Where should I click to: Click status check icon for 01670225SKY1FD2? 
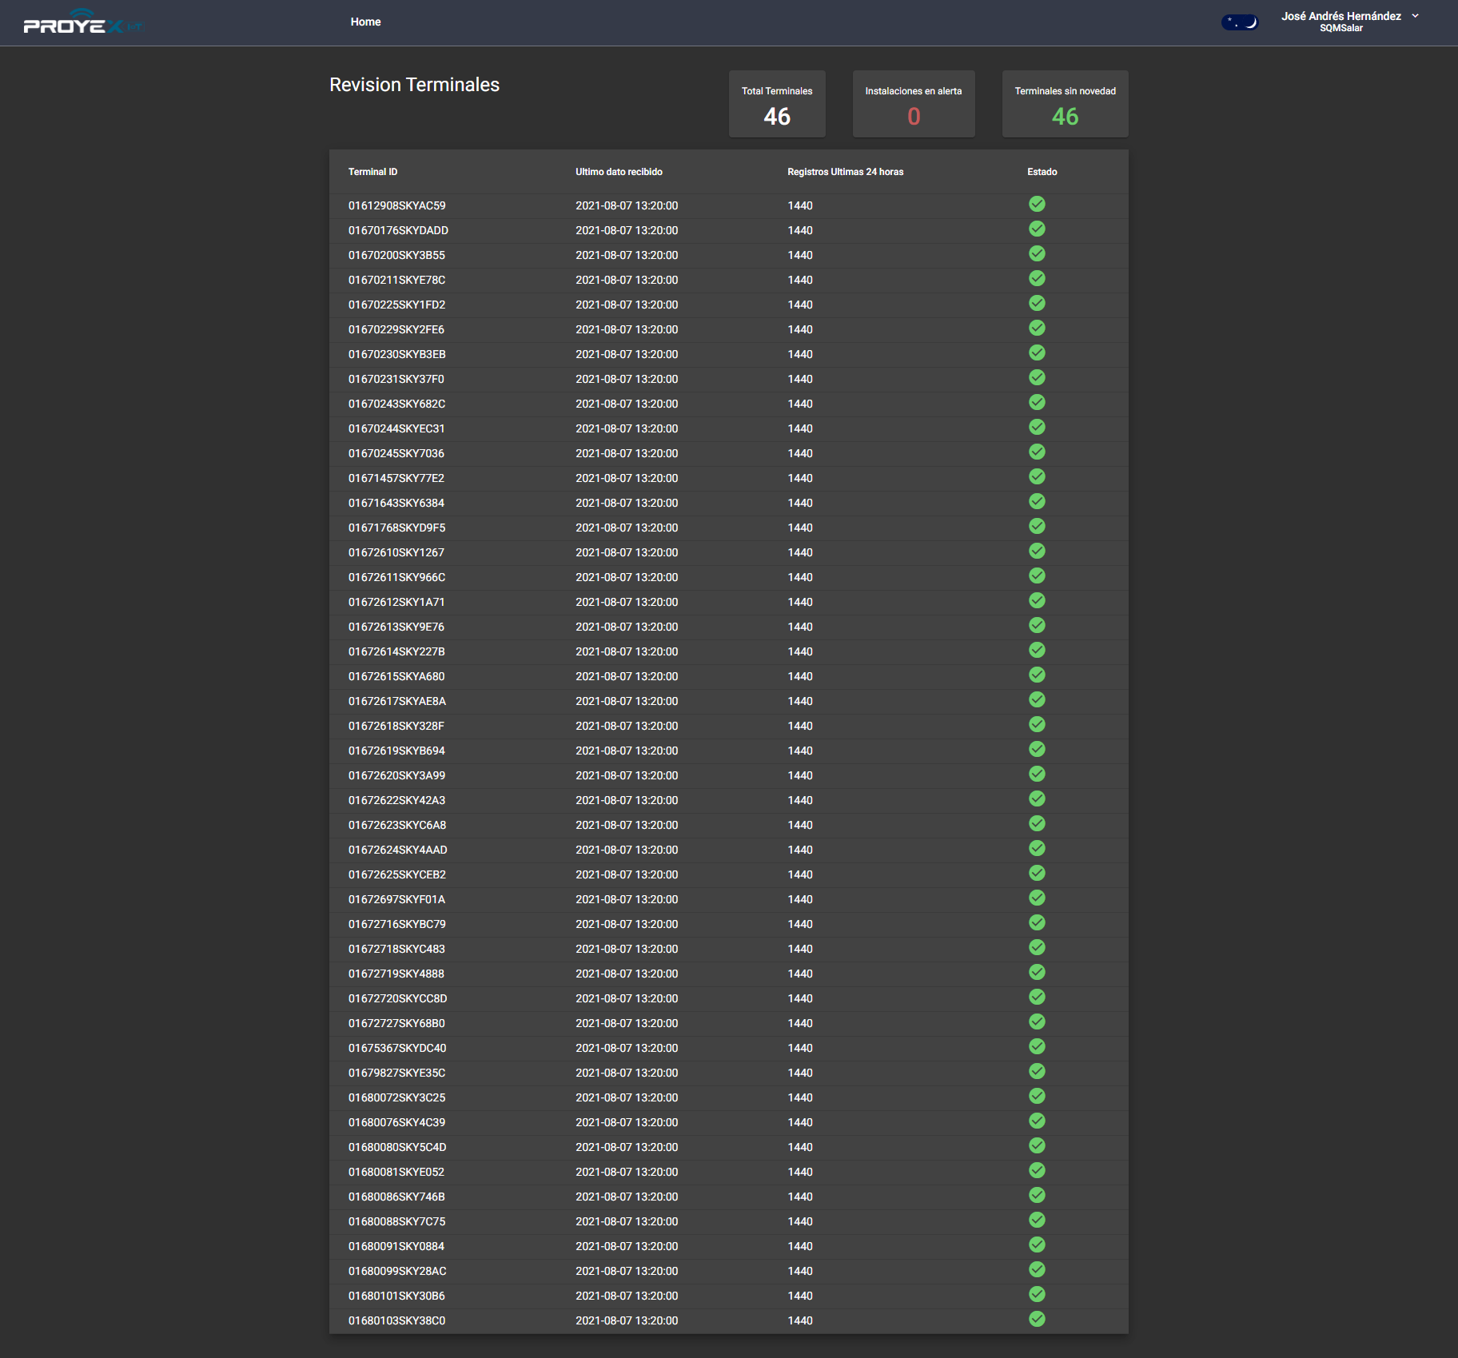point(1037,303)
